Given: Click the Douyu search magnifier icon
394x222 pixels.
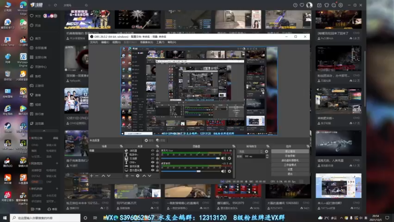Looking at the screenshot, I should click(86, 5).
